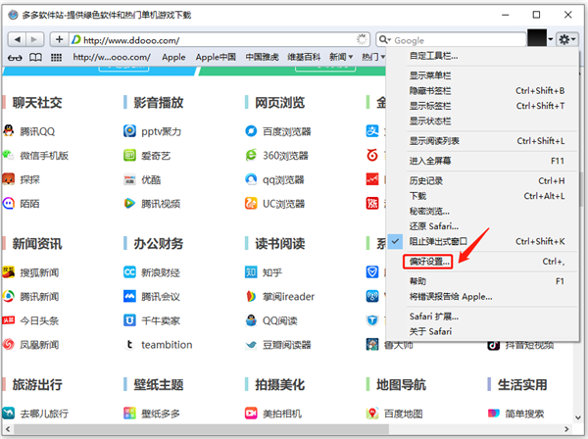Toggle 进入全屏幕 in the menu
The height and width of the screenshot is (439, 588).
coord(482,161)
